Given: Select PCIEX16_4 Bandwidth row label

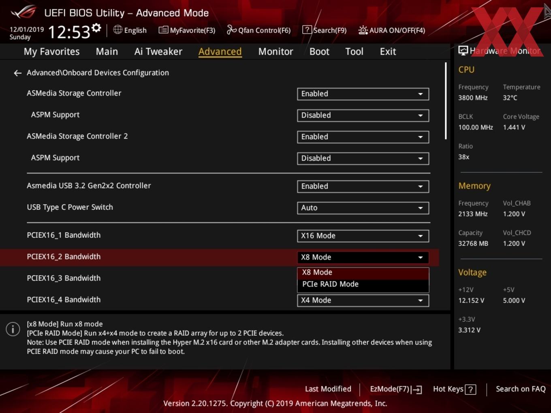Looking at the screenshot, I should tap(64, 300).
